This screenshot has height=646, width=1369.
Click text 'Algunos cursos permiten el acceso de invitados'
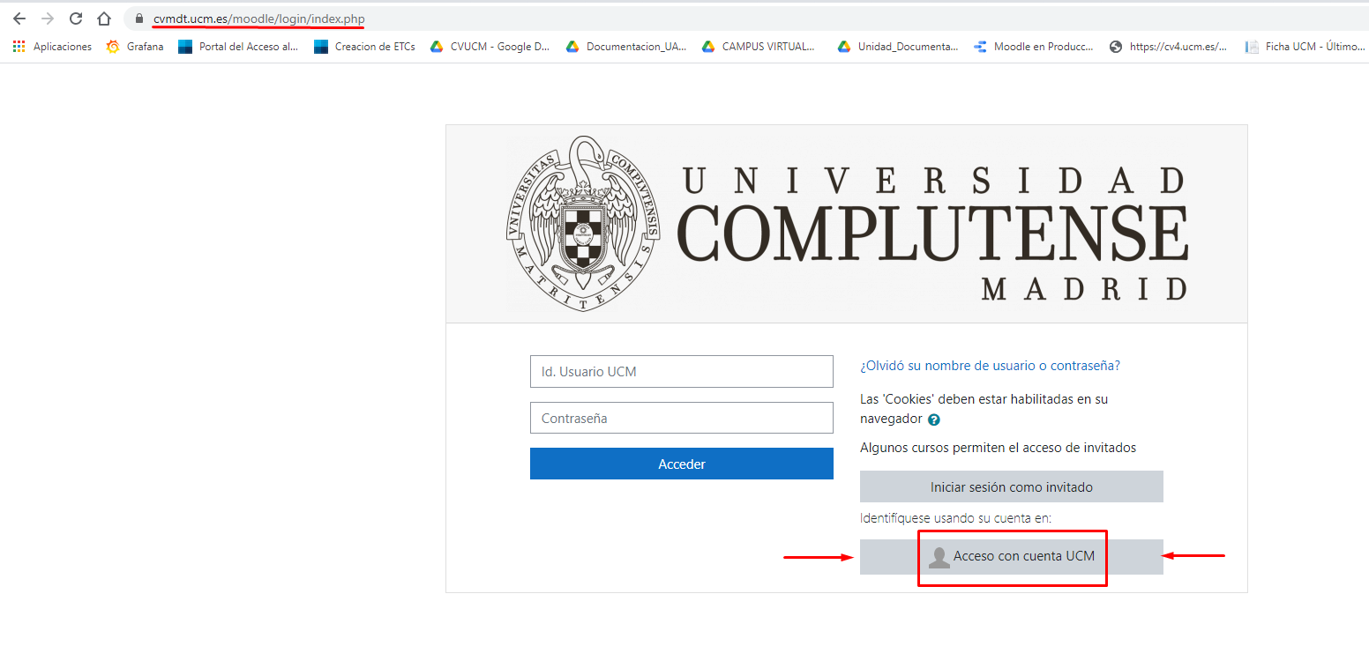tap(998, 448)
